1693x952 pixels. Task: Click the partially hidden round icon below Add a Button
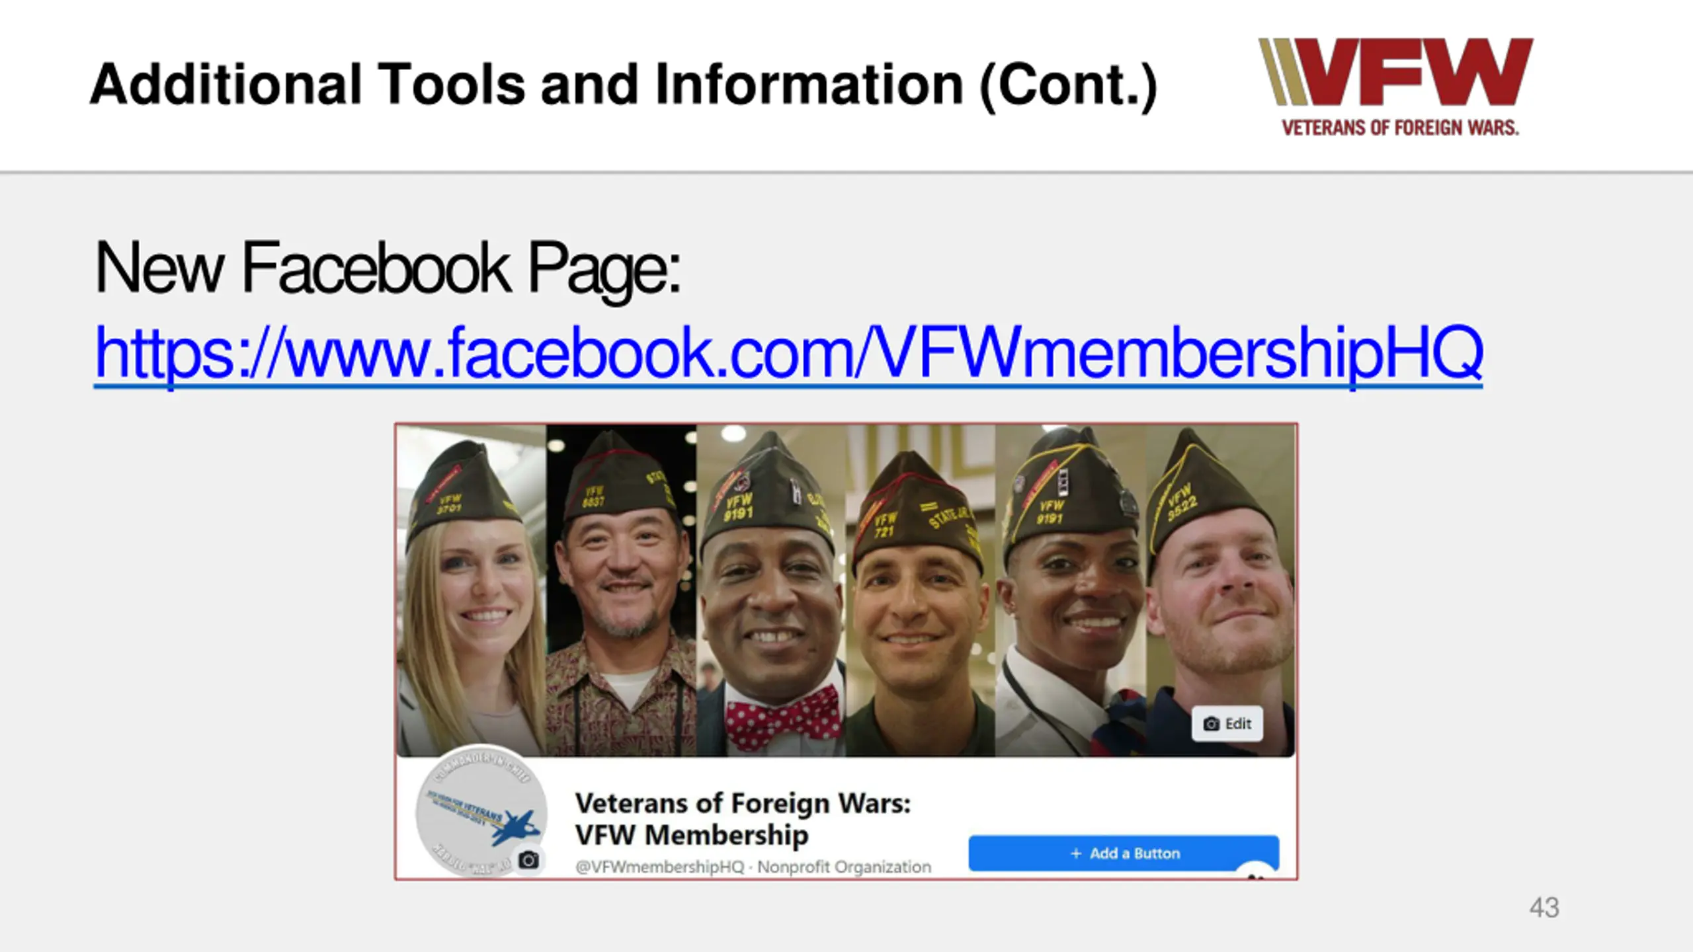(x=1255, y=872)
